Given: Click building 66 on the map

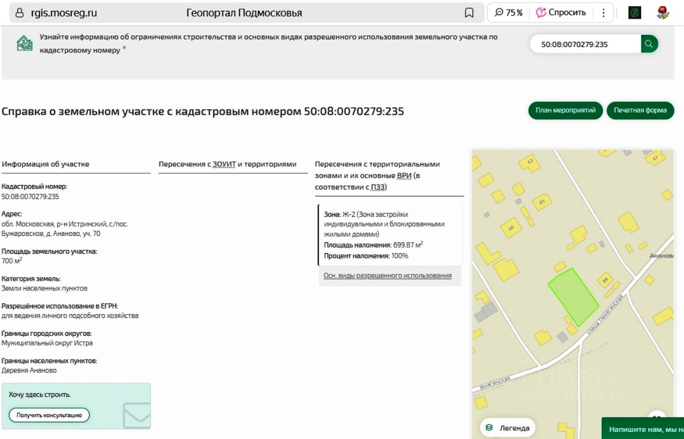Looking at the screenshot, I should [511, 228].
